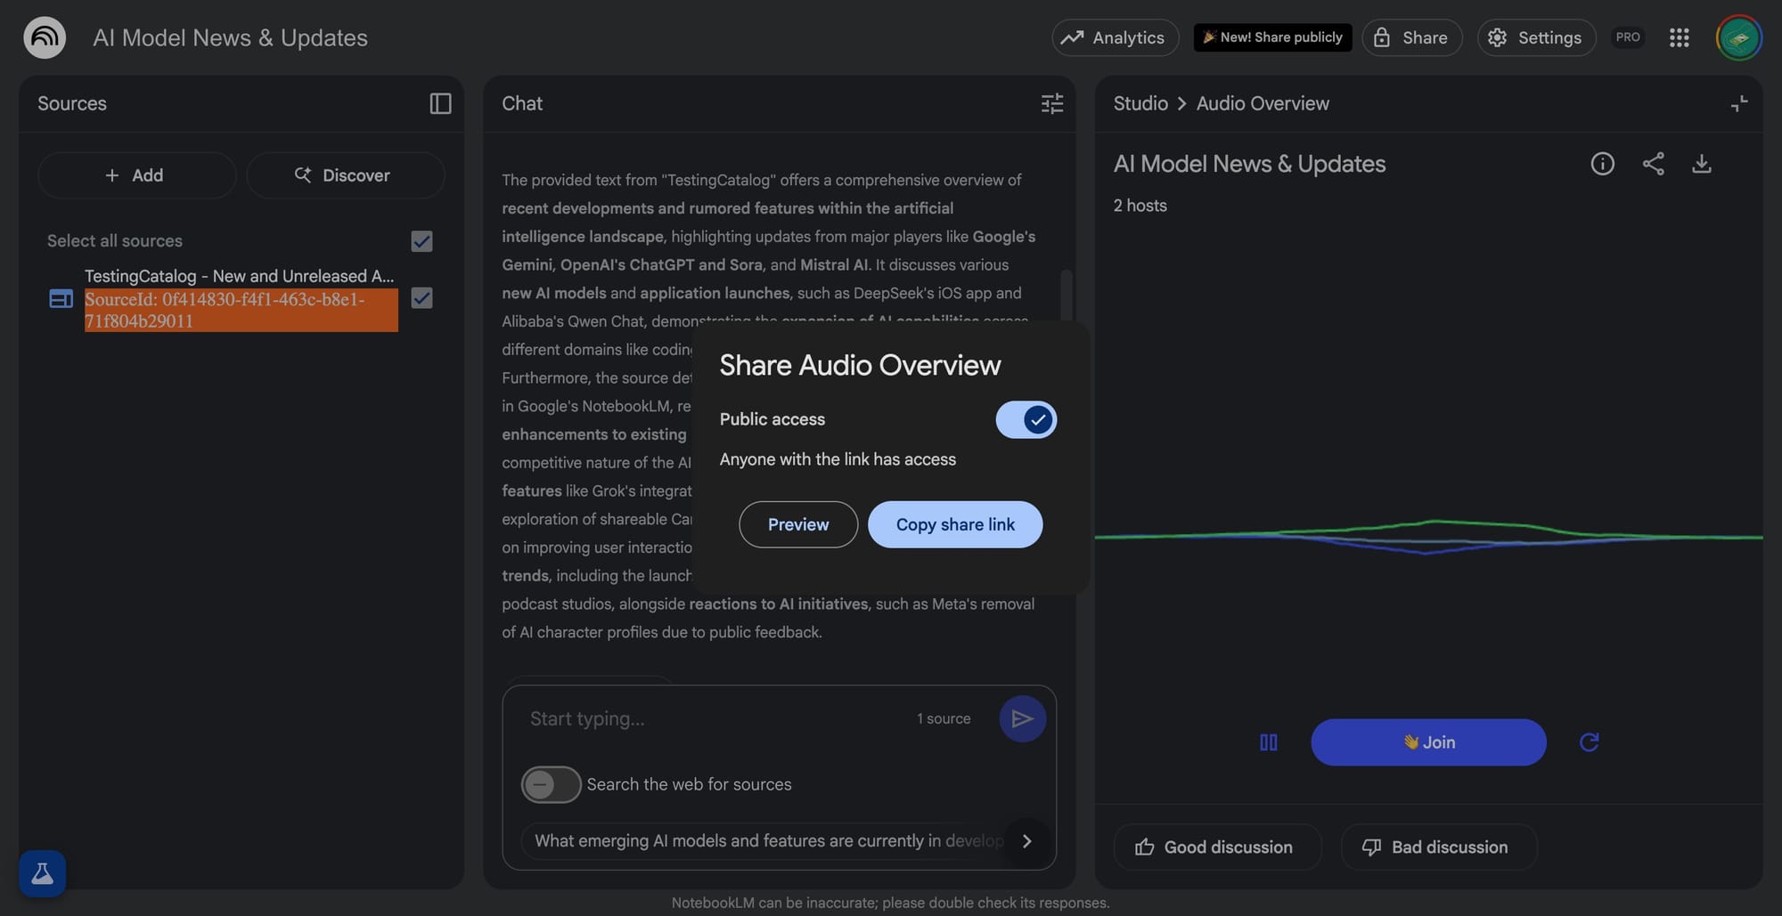Click the chat scrollbar thumb
This screenshot has height=916, width=1782.
coord(1066,296)
